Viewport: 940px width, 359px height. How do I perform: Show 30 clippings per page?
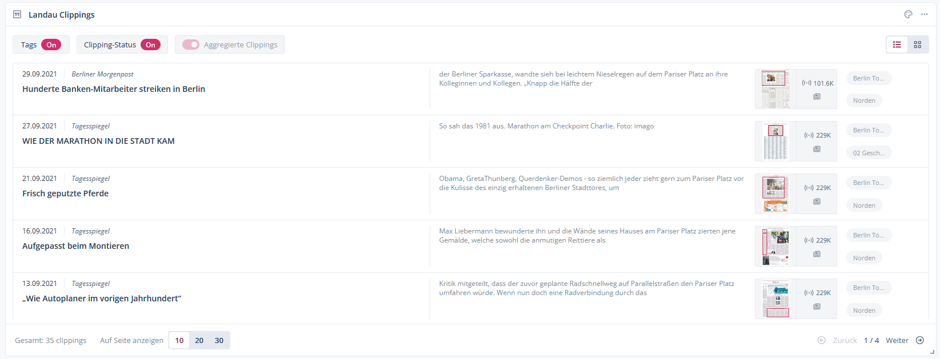click(219, 340)
